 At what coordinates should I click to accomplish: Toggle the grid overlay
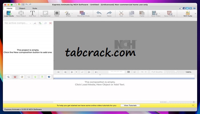coord(129,72)
